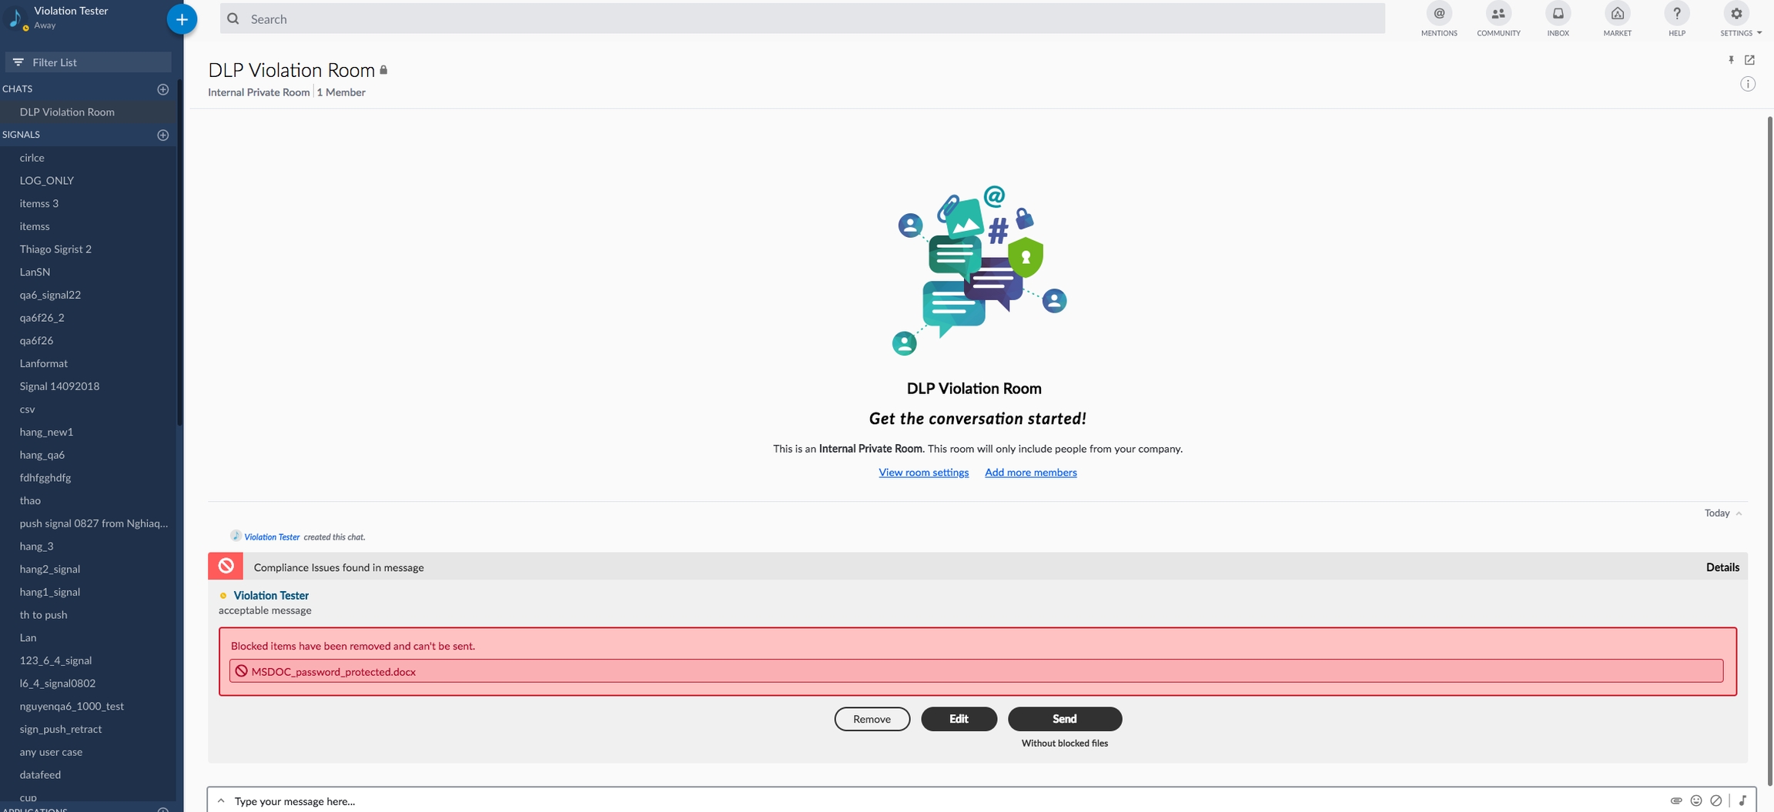1774x812 pixels.
Task: Pin the DLP Violation Room chat
Action: coord(1731,60)
